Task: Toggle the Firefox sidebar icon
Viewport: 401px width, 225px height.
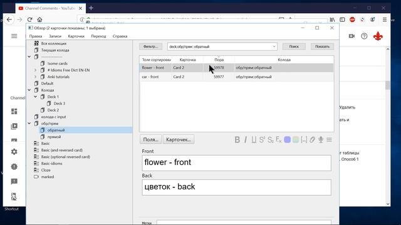Action: coord(342,19)
